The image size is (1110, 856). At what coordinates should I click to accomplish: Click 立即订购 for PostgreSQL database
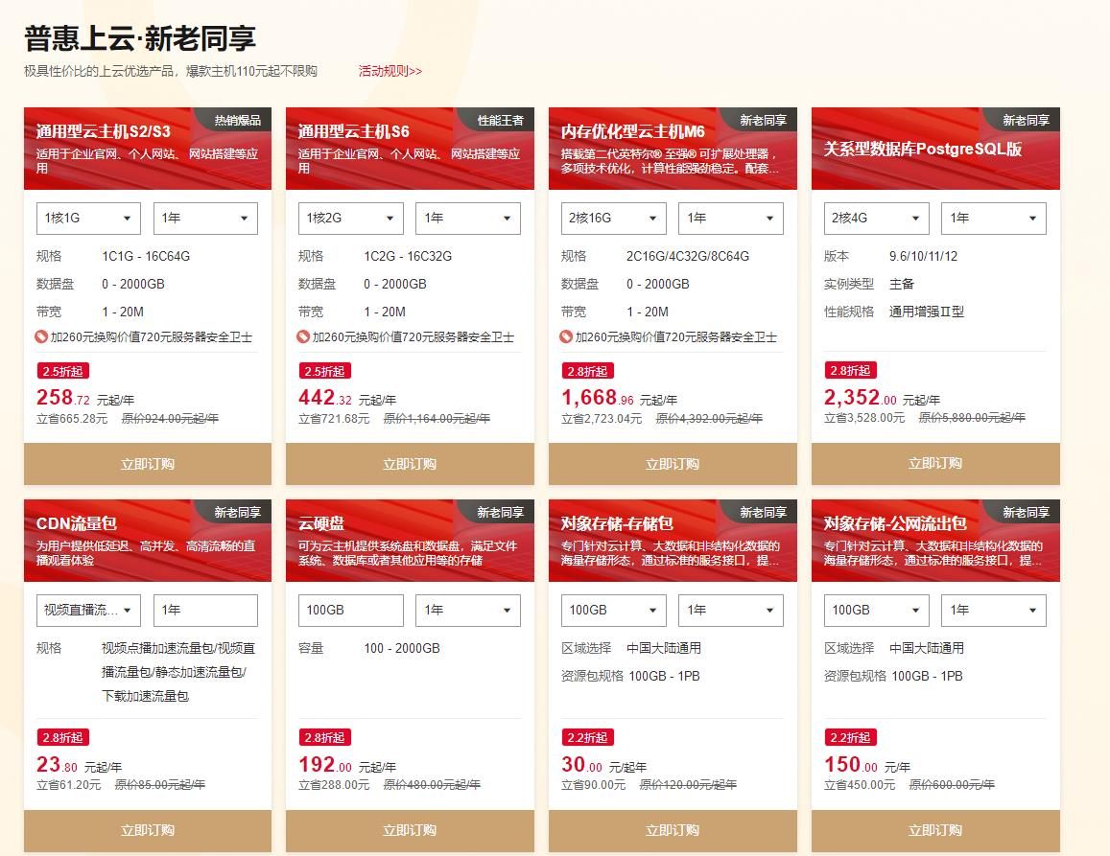pos(935,463)
